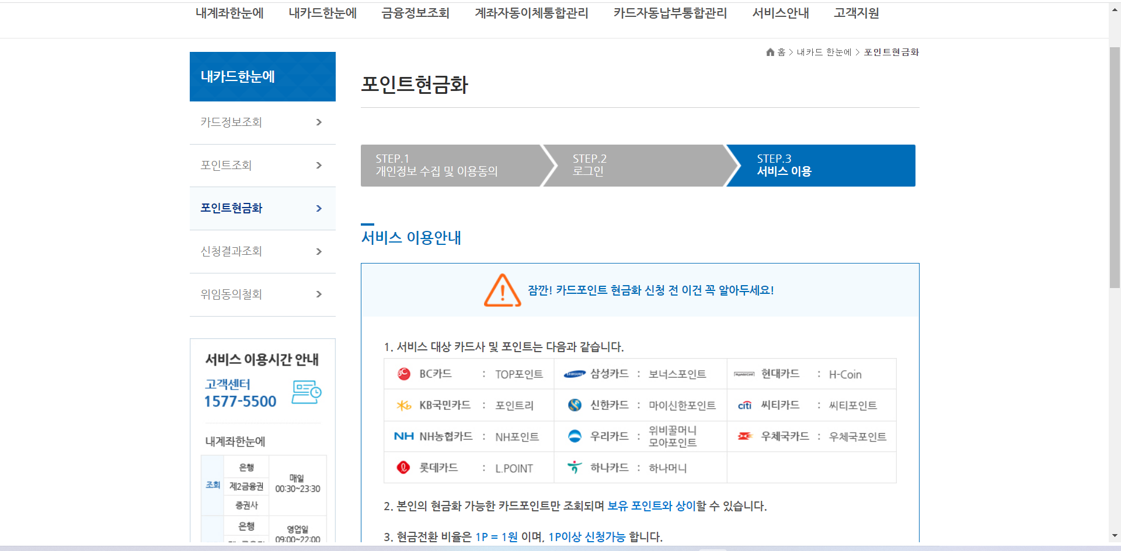This screenshot has width=1121, height=551.
Task: Expand 포인트현금화 sidebar arrow
Action: tap(319, 208)
